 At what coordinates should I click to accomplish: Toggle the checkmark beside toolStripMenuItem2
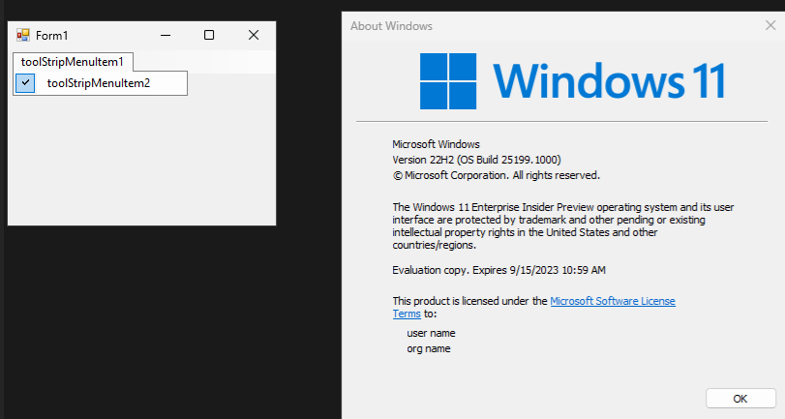coord(25,83)
